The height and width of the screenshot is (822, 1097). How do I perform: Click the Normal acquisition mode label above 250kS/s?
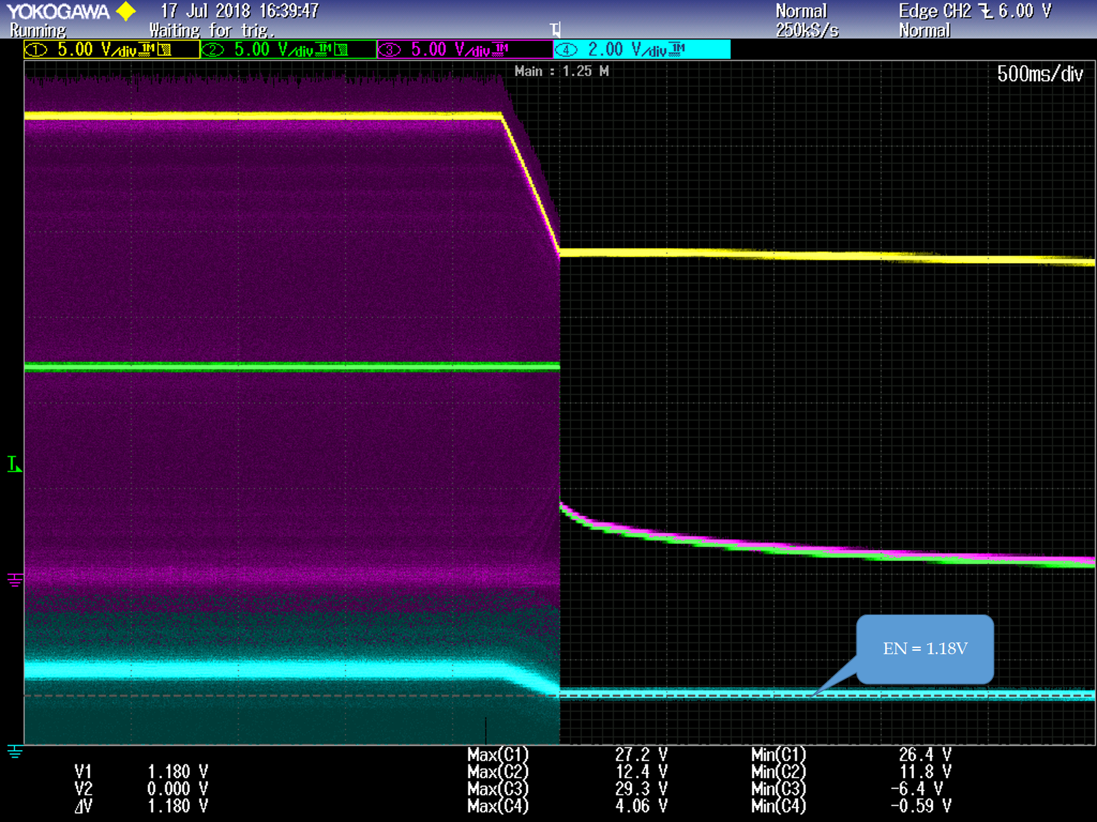(x=801, y=11)
